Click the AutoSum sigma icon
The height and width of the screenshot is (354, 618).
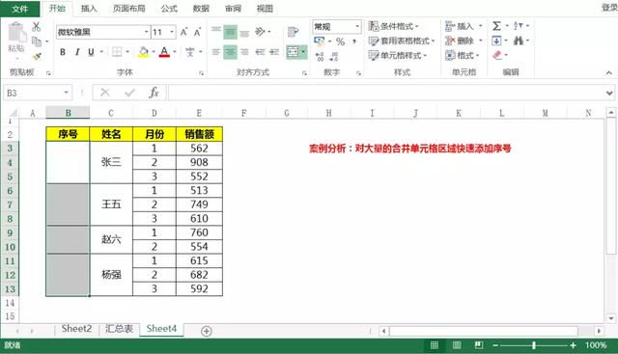point(496,26)
